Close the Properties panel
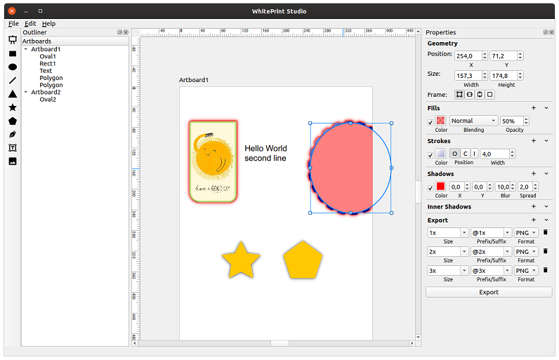 (x=551, y=32)
